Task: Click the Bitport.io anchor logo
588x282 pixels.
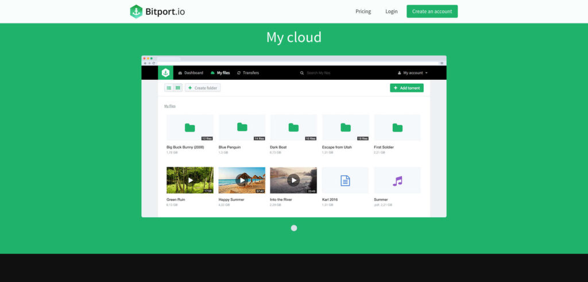Action: (x=136, y=11)
